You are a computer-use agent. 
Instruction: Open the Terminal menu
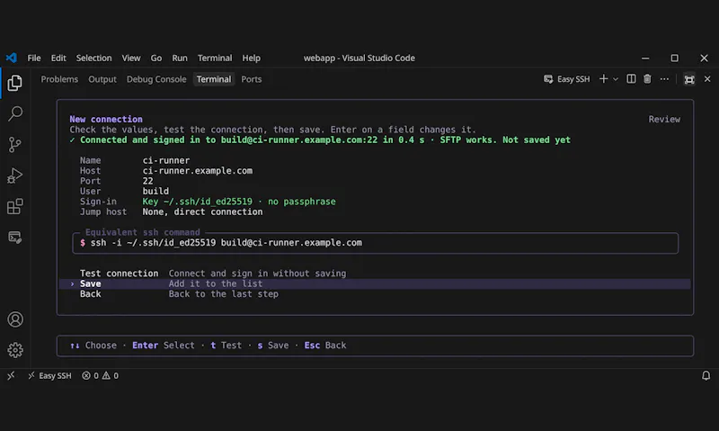[215, 58]
